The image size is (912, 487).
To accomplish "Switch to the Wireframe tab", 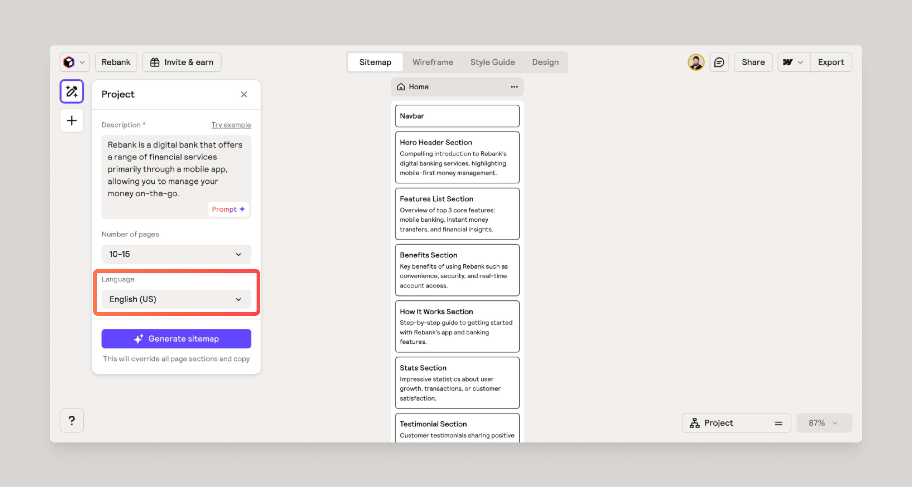I will [x=432, y=62].
